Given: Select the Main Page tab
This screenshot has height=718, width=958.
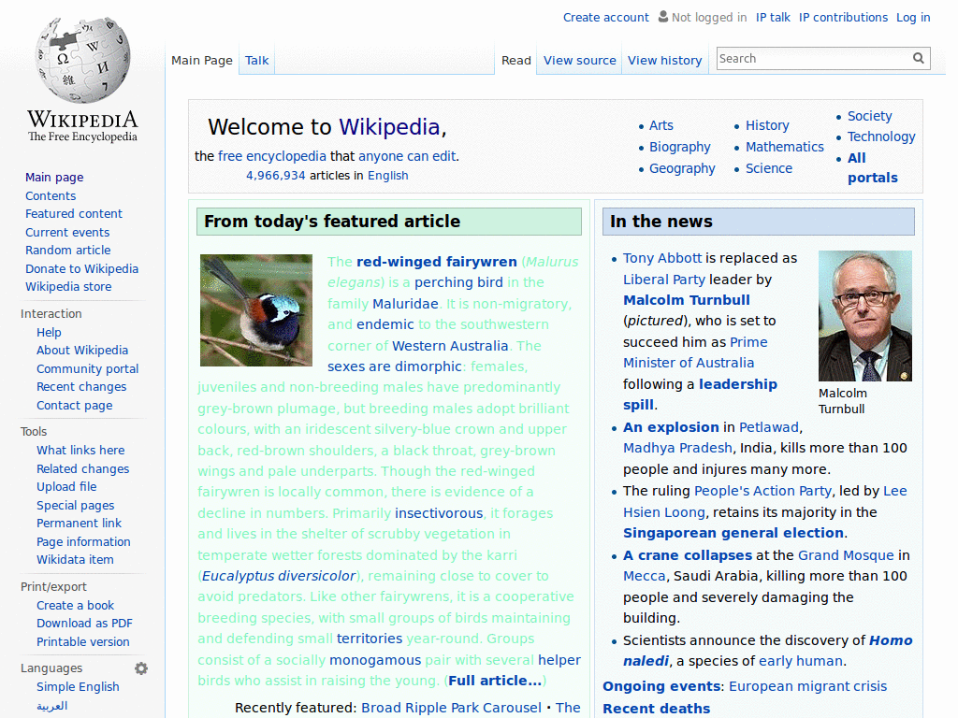Looking at the screenshot, I should 202,61.
